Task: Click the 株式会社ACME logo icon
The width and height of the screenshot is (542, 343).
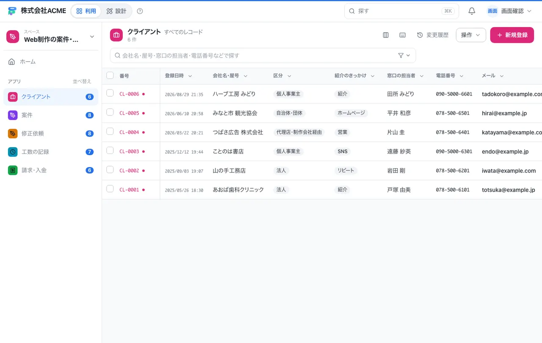Action: (12, 11)
